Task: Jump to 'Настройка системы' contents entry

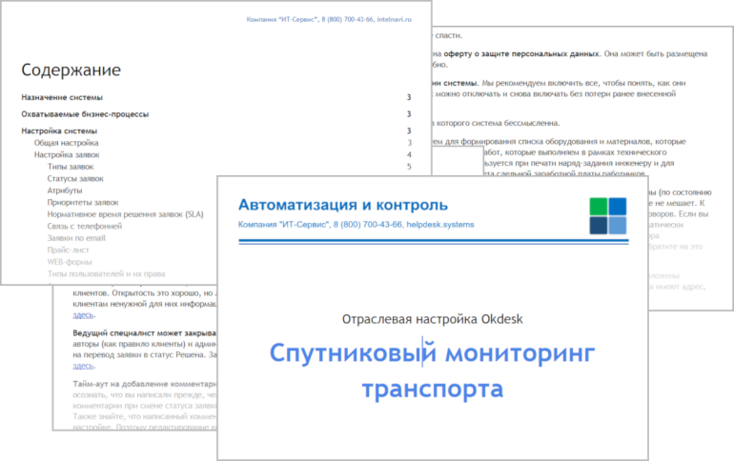Action: (x=59, y=130)
